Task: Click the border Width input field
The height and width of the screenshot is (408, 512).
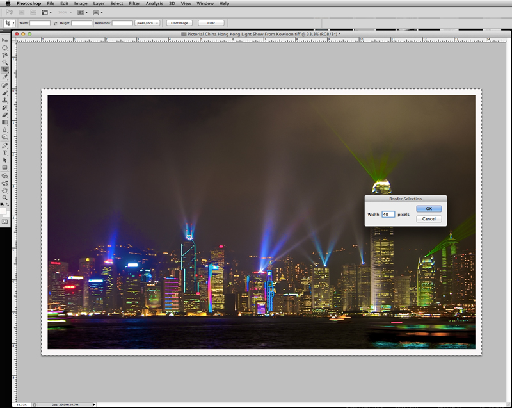Action: 388,215
